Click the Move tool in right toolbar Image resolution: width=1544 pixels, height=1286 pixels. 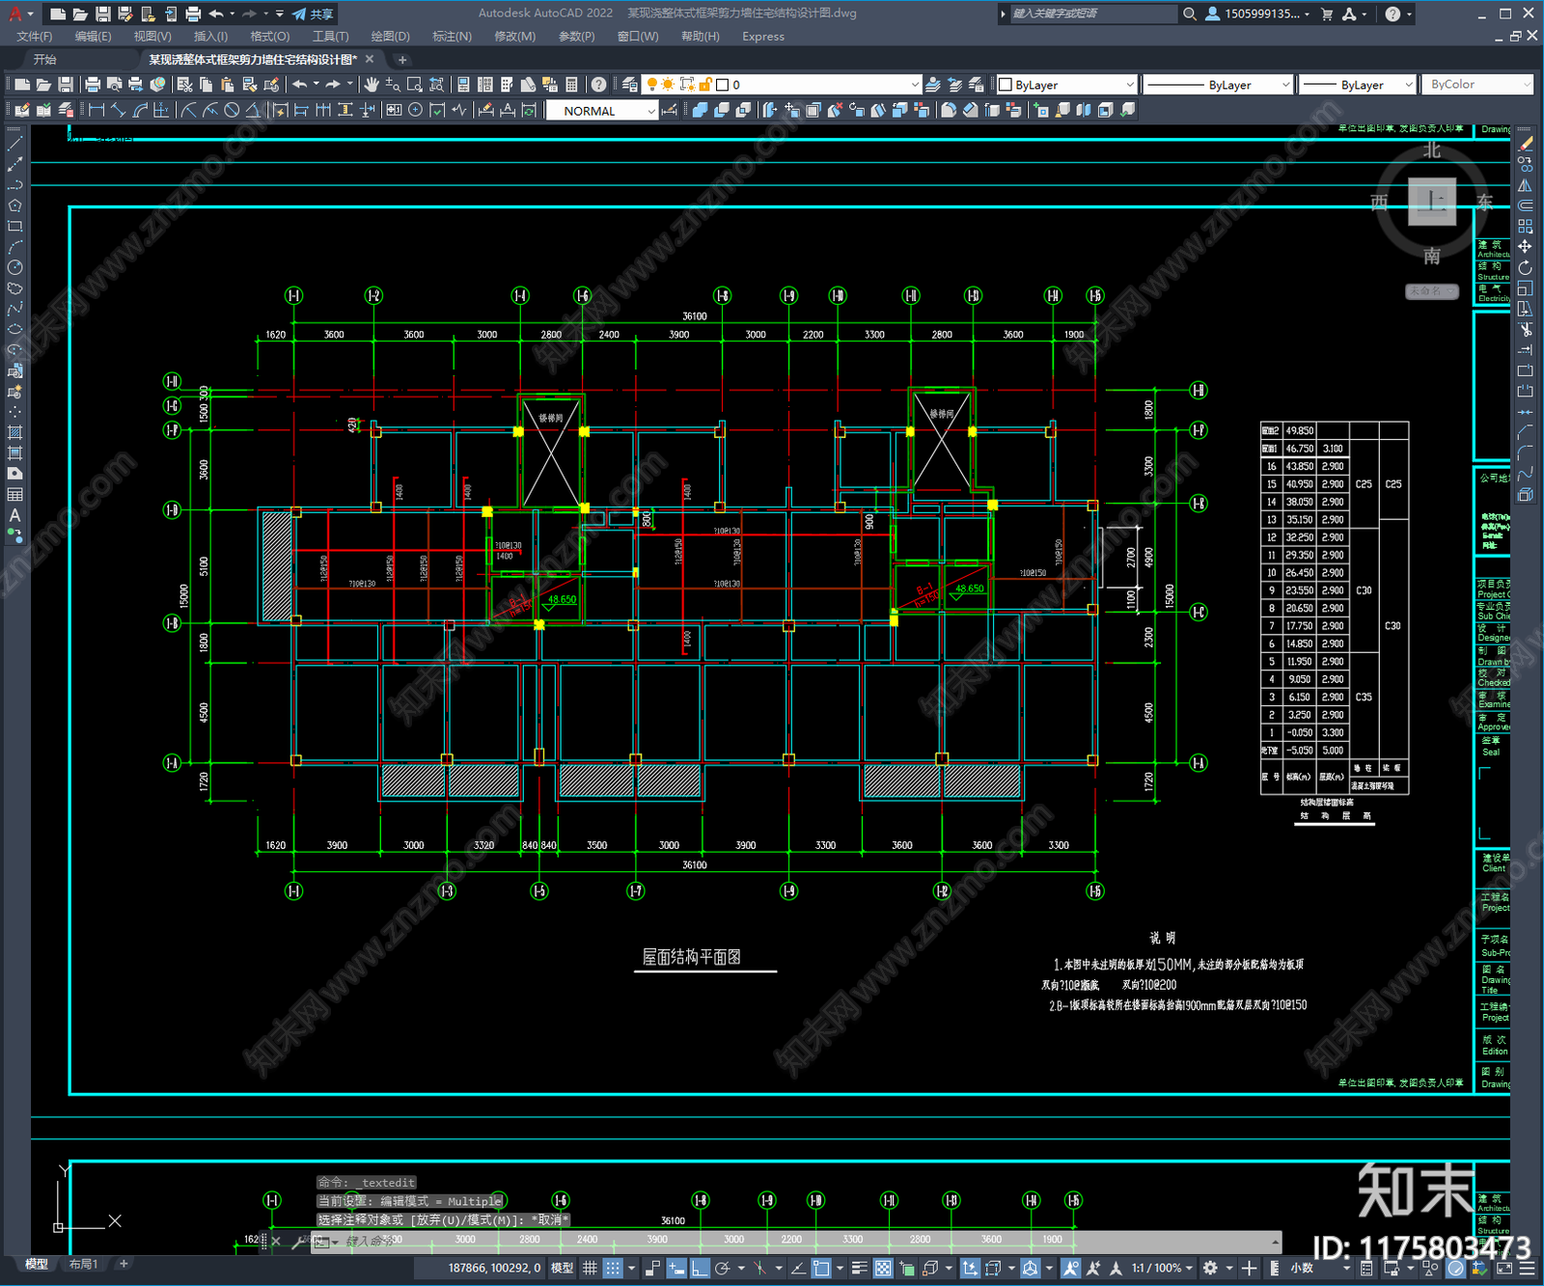[x=1525, y=247]
